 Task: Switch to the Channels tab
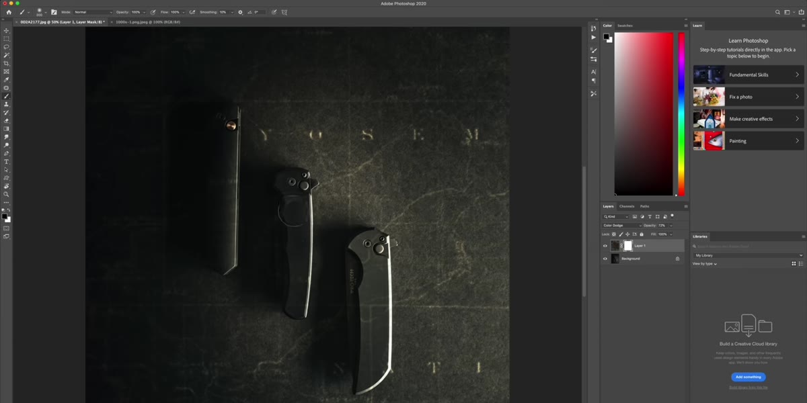(627, 206)
